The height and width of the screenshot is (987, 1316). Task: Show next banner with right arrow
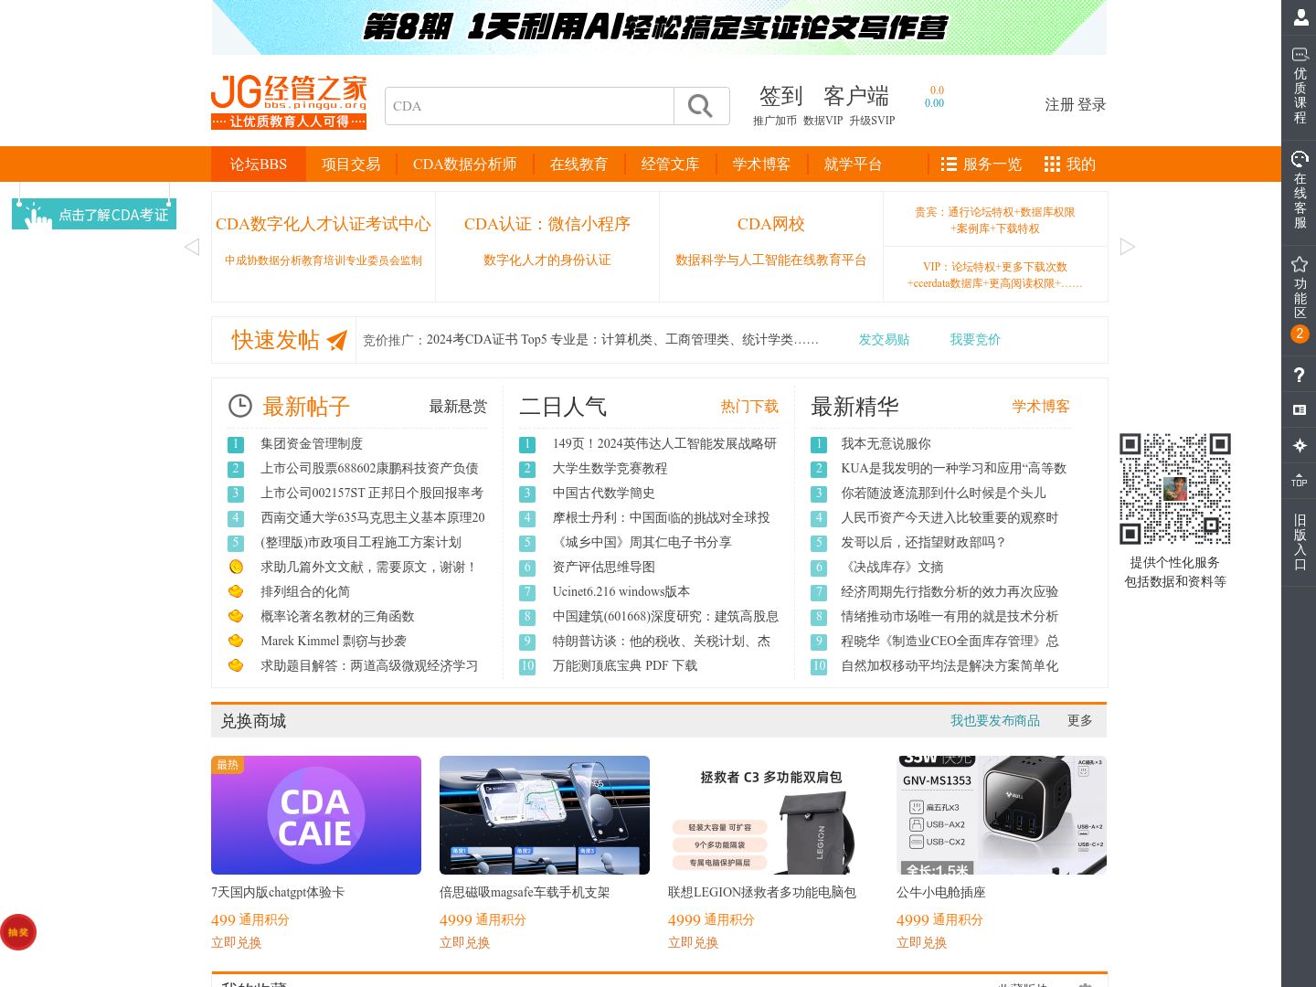(1128, 247)
